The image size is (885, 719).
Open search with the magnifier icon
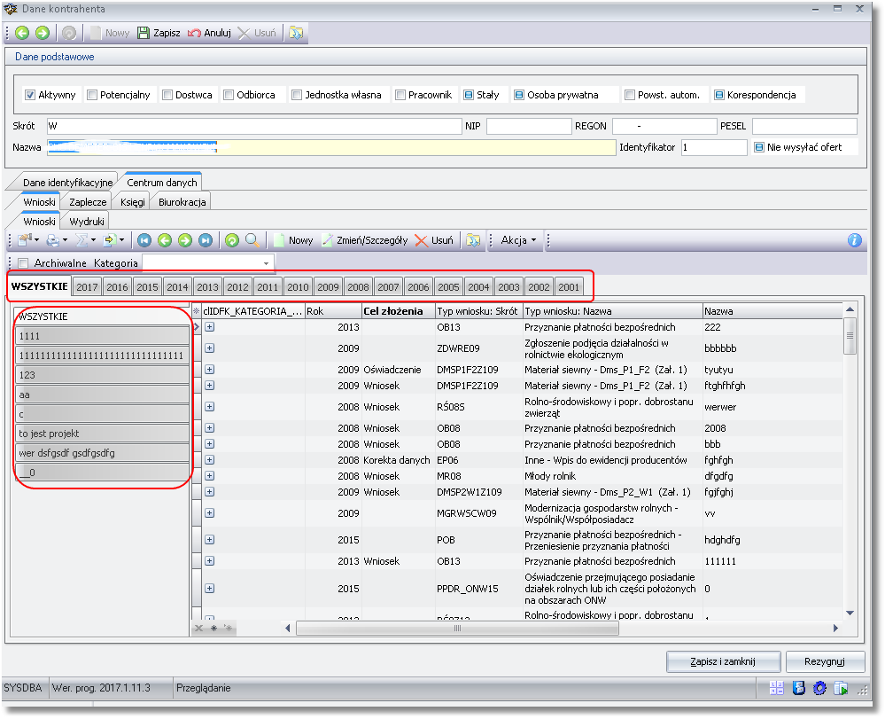(x=252, y=240)
